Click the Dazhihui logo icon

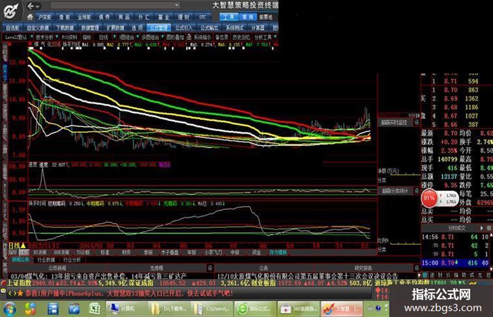tap(11, 11)
